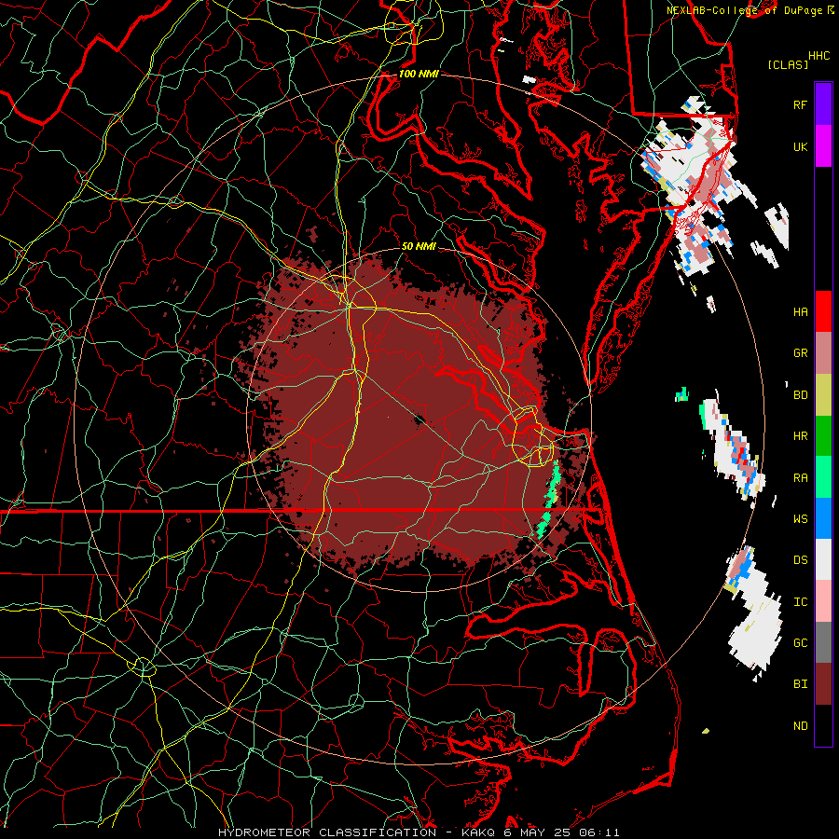
Task: Pick the HR dark green legend swatch
Action: coord(823,436)
